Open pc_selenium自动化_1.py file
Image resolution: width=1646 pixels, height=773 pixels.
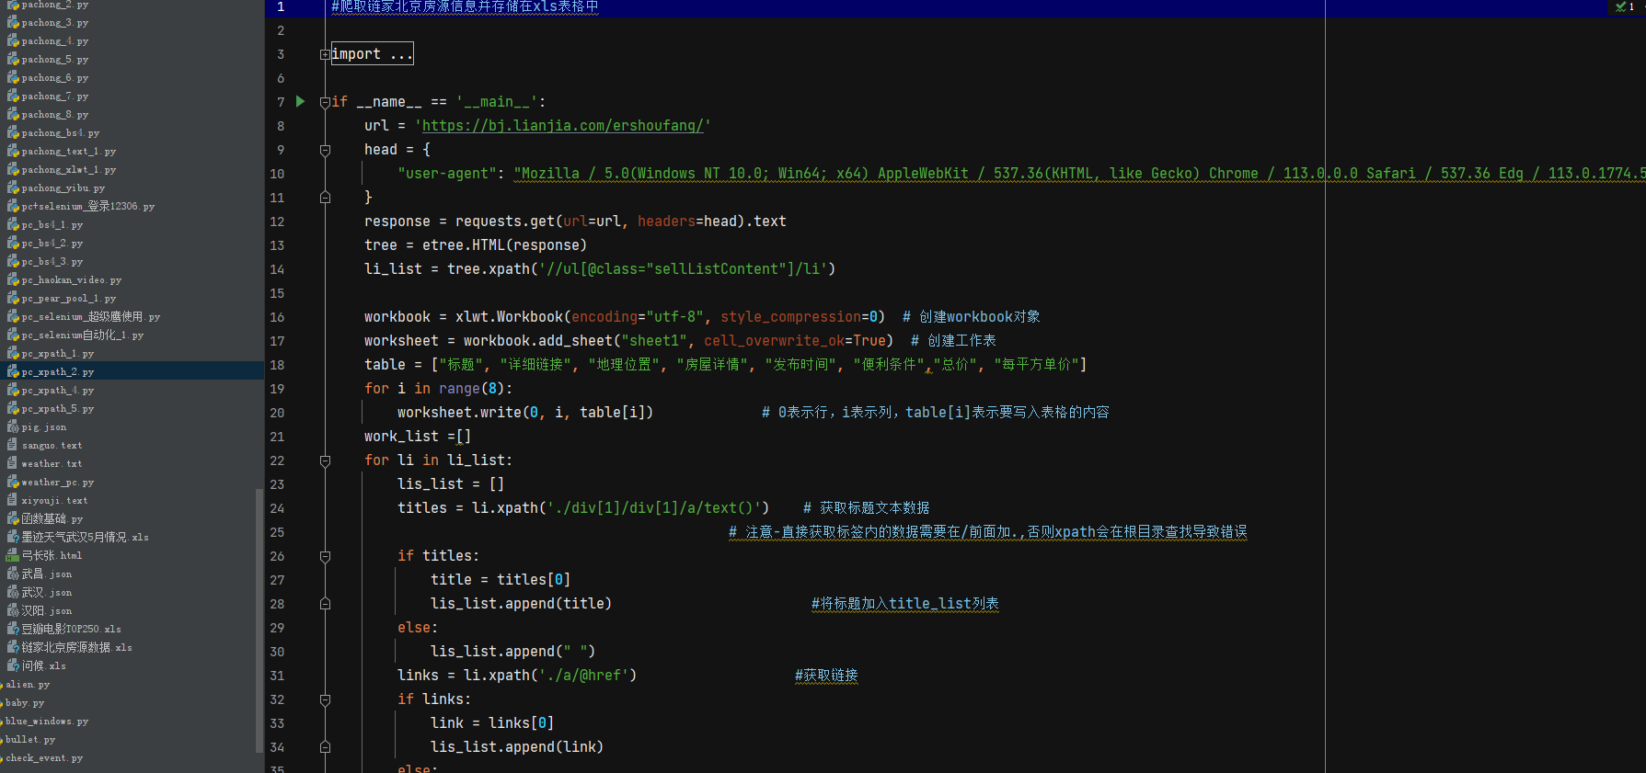click(83, 335)
